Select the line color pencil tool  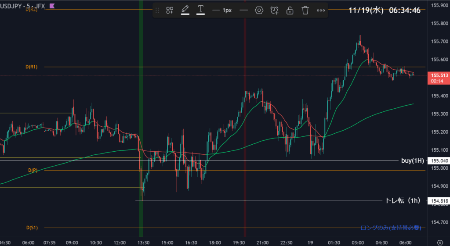(x=185, y=10)
